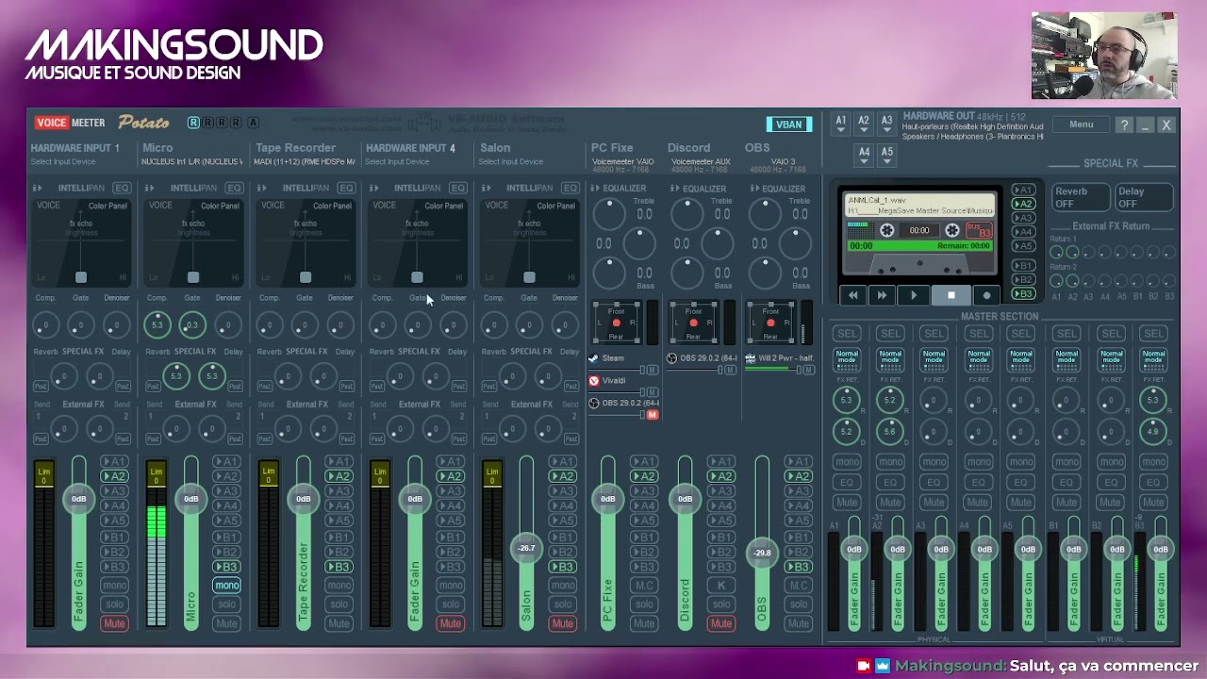Viewport: 1207px width, 679px height.
Task: Stop the cassette player
Action: (951, 295)
